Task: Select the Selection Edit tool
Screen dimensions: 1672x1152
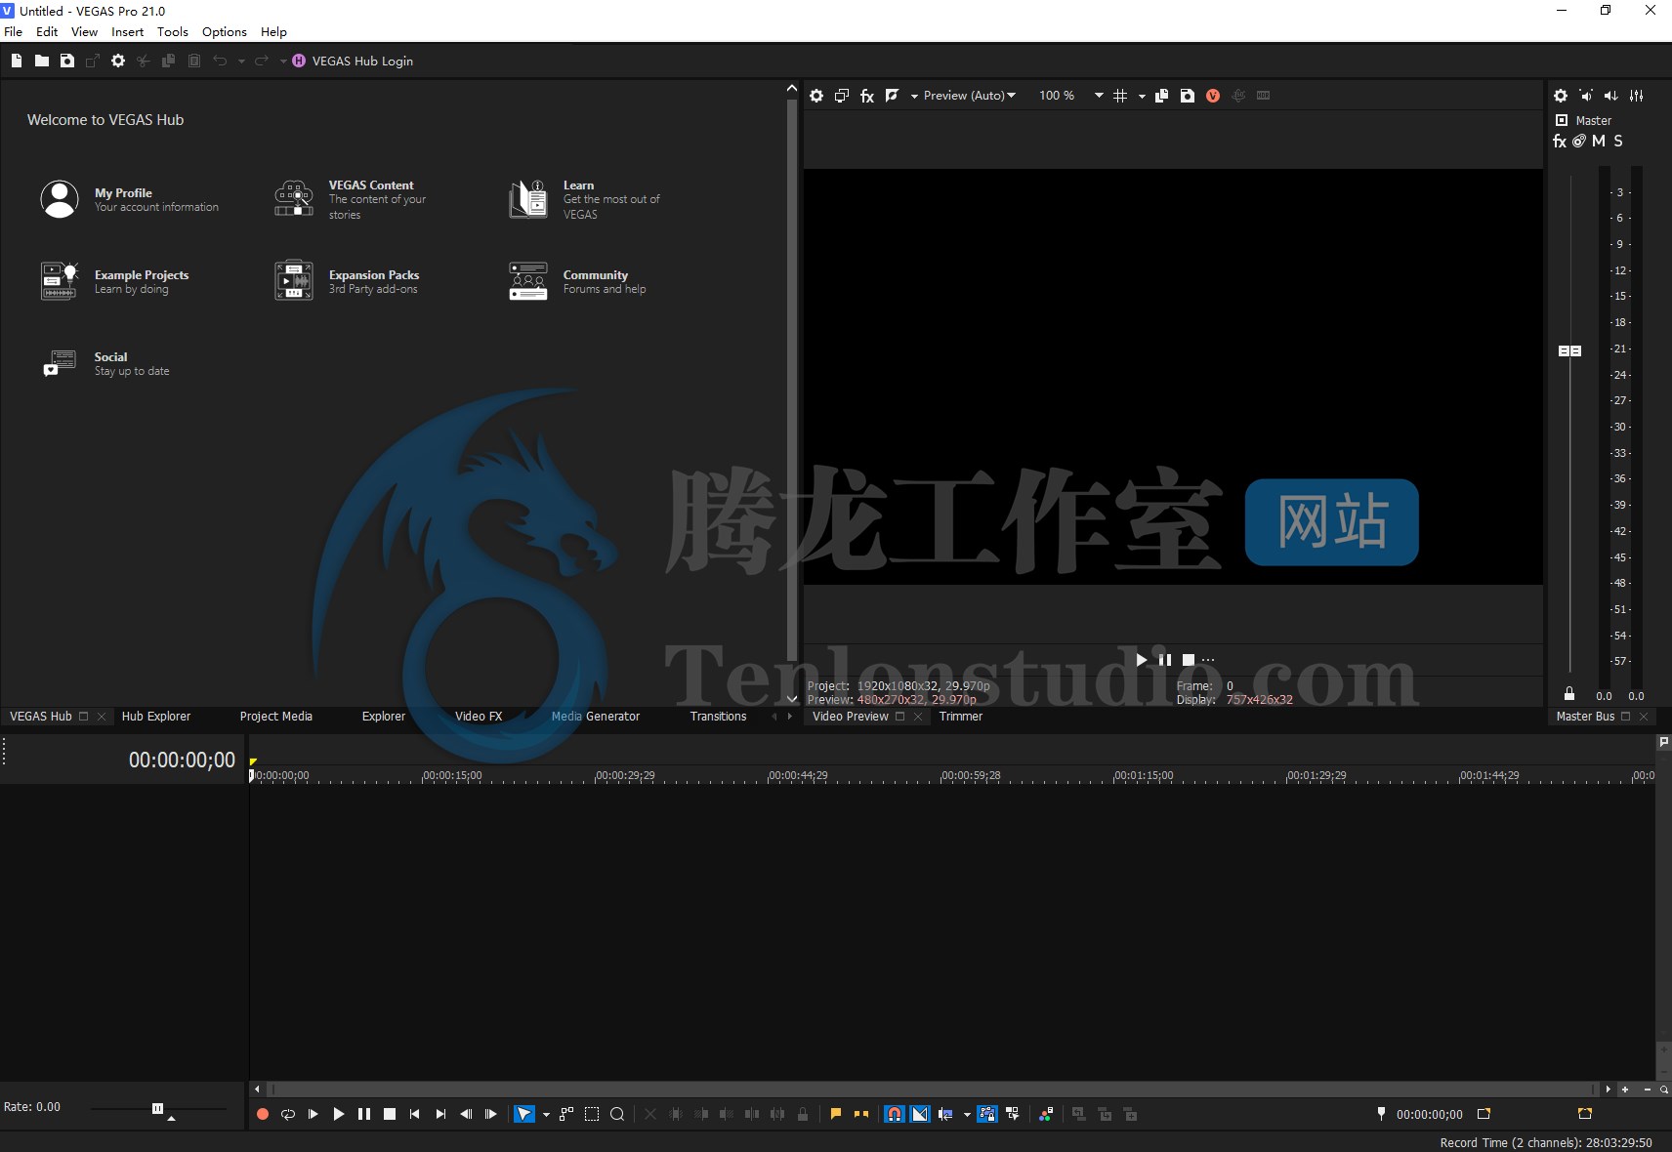Action: (x=592, y=1114)
